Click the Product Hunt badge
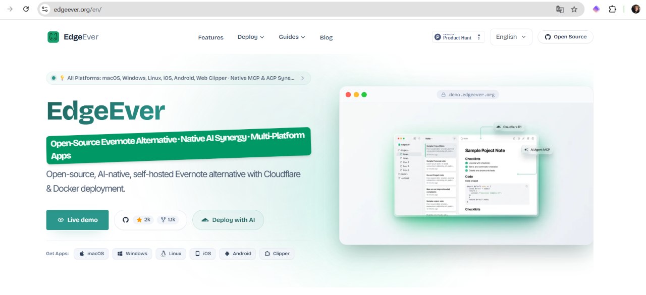The image size is (646, 295). pos(458,37)
